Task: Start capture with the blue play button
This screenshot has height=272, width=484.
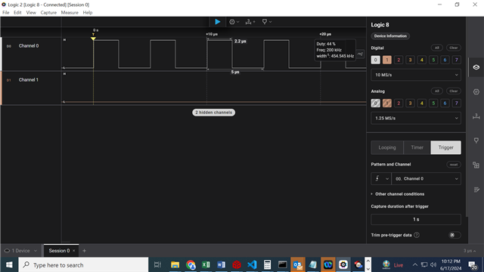Action: (217, 22)
